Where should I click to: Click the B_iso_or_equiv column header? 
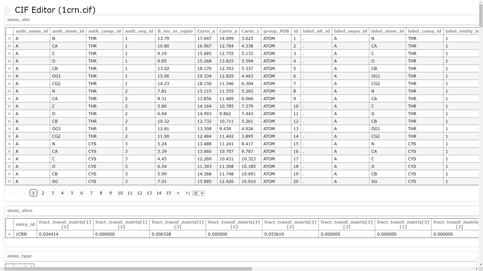[175, 31]
